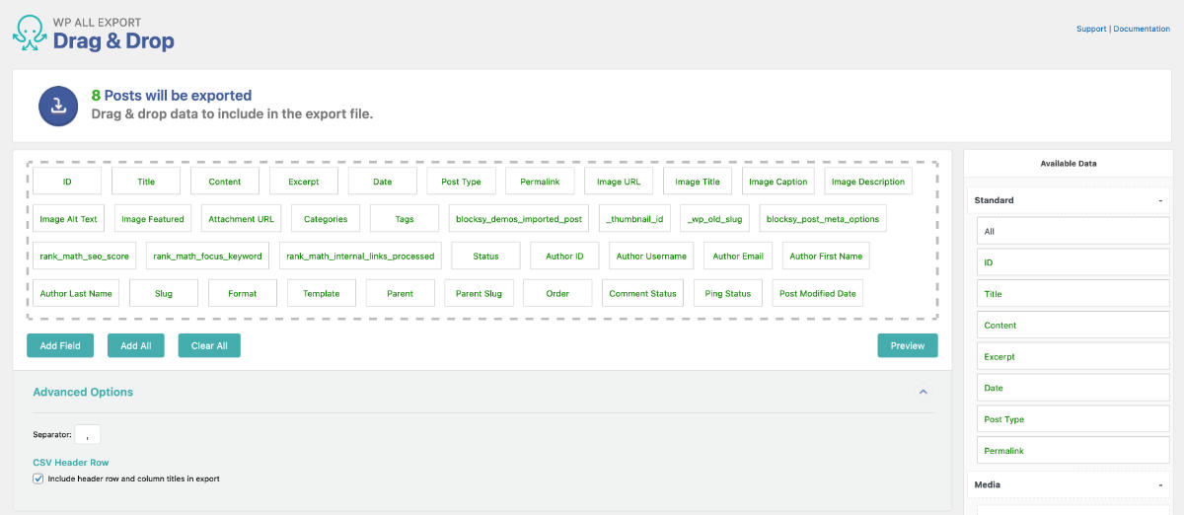Choose Permalink in Available Data list
This screenshot has width=1184, height=515.
pyautogui.click(x=1073, y=451)
